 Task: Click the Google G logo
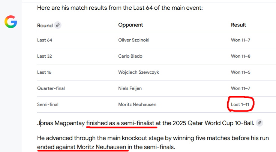[10, 22]
